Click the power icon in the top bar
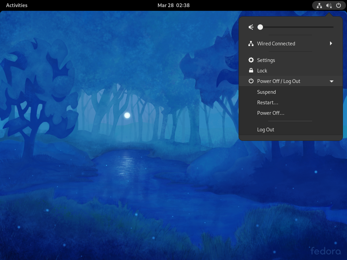This screenshot has width=347, height=260. 338,5
